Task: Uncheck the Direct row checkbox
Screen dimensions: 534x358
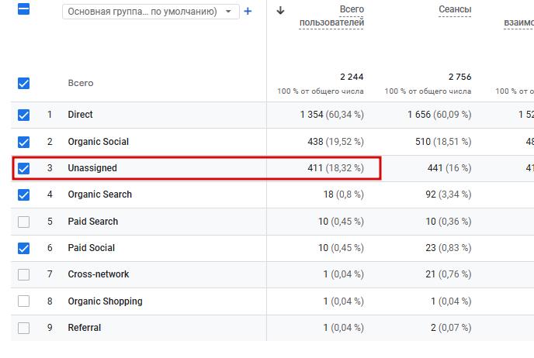Action: 23,115
